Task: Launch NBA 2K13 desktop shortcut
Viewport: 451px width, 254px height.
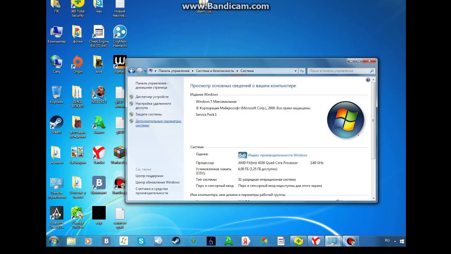Action: (x=99, y=95)
